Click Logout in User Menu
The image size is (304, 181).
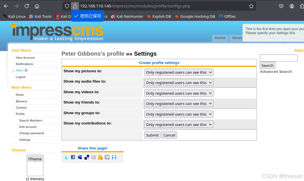click(21, 77)
